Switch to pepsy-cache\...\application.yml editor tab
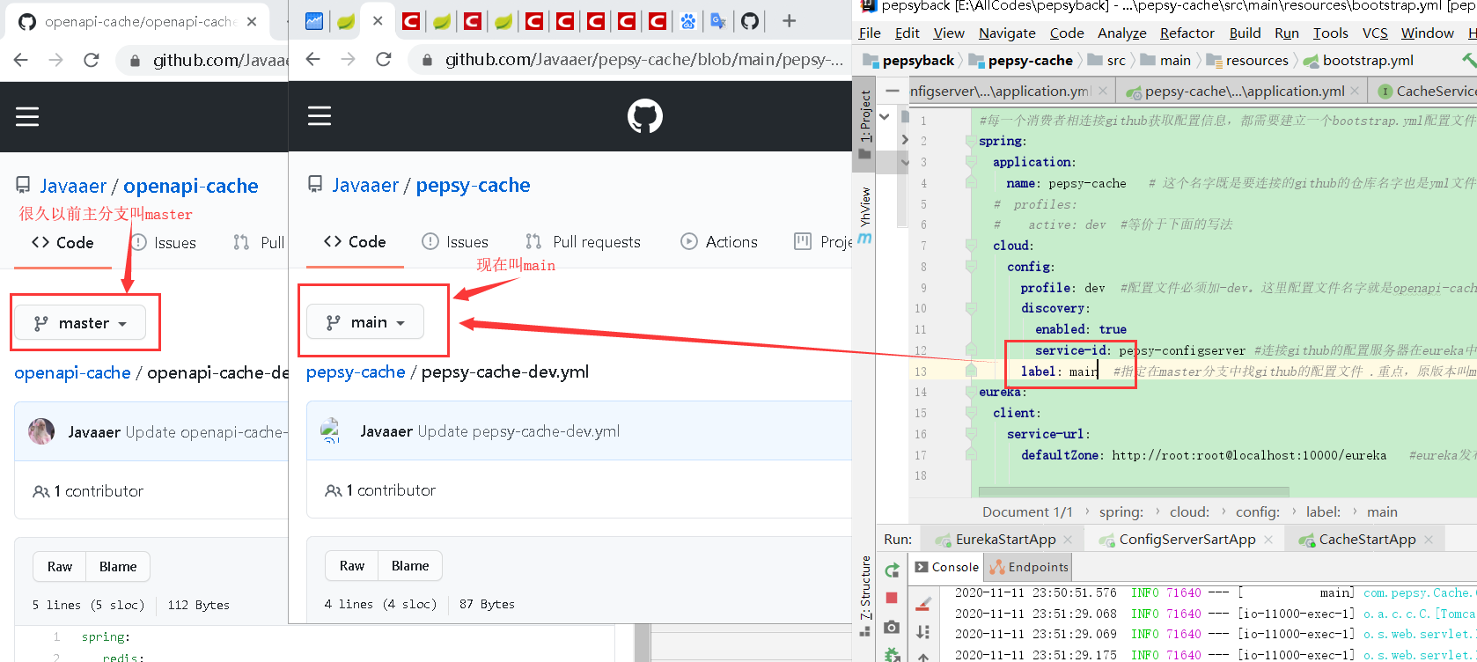The width and height of the screenshot is (1477, 662). pyautogui.click(x=1244, y=91)
